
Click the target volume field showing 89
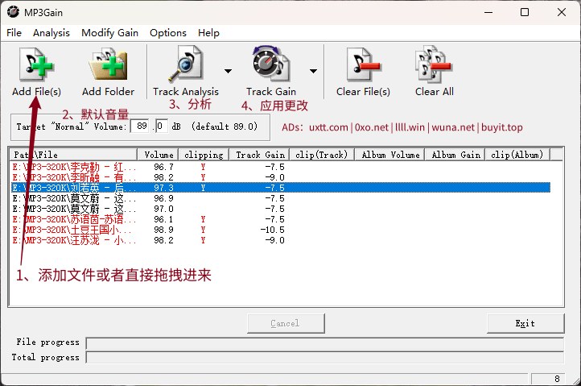tap(141, 127)
